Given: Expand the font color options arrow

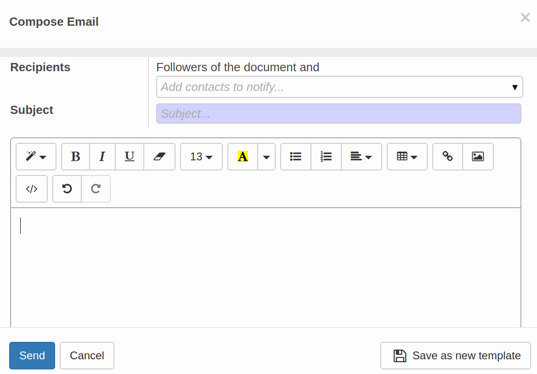Looking at the screenshot, I should pyautogui.click(x=266, y=157).
